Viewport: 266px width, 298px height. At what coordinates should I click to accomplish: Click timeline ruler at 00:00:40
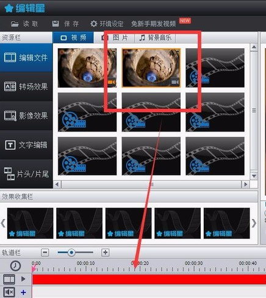click(248, 264)
